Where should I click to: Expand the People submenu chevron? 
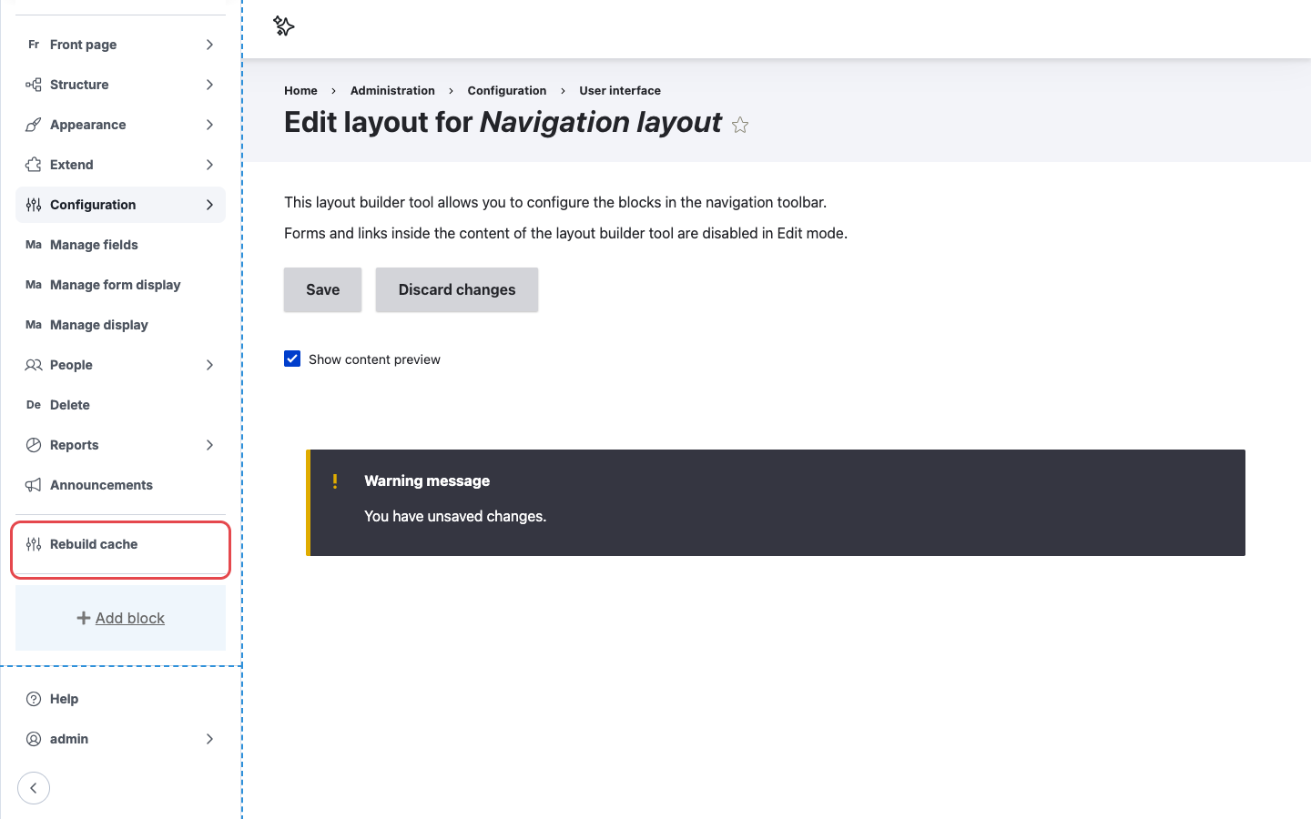click(209, 365)
